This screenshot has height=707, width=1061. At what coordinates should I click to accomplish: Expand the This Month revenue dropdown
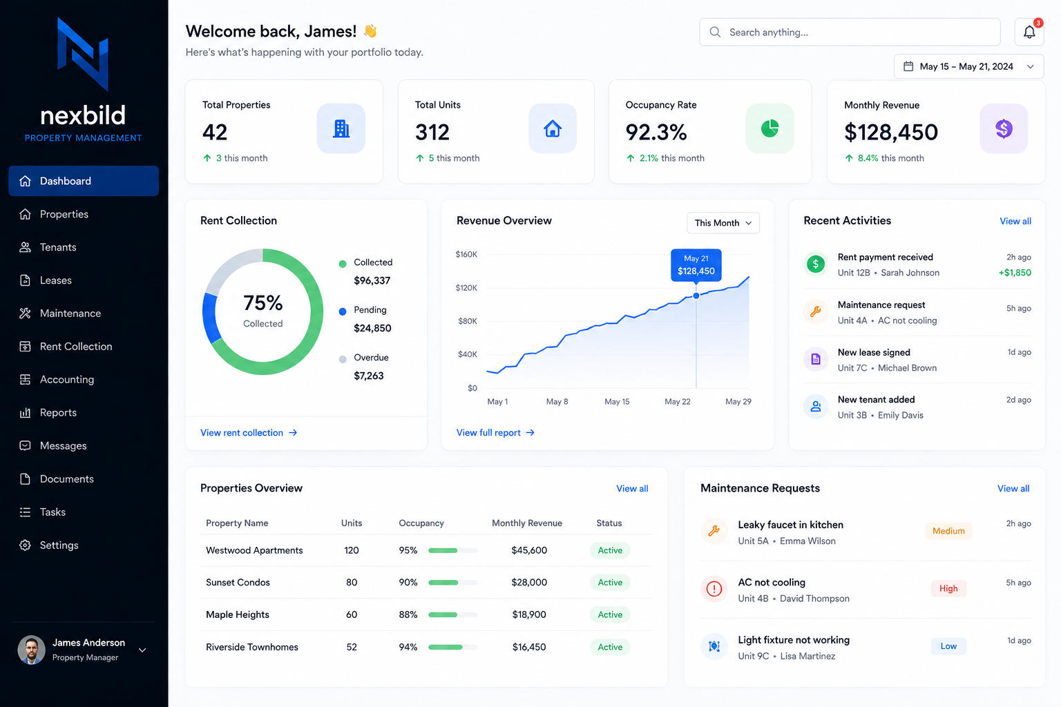723,223
